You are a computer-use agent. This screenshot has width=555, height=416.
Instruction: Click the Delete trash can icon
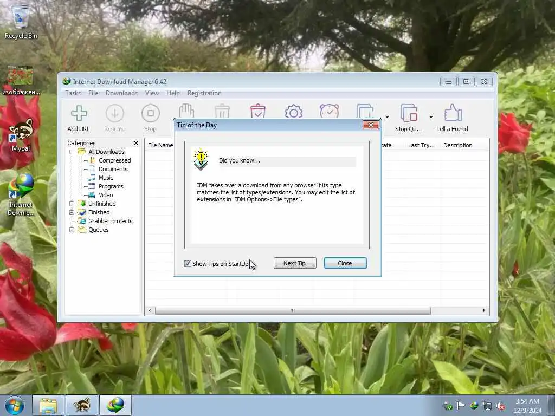(222, 110)
